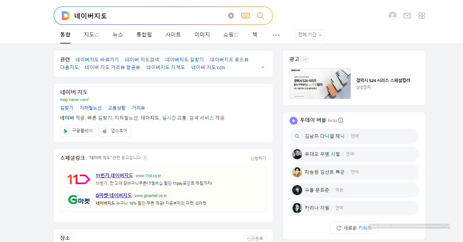This screenshot has width=463, height=242.
Task: Click the G마켓 logo thumbnail
Action: coord(79,199)
